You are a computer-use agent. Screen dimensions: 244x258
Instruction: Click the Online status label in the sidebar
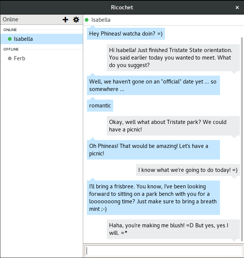point(10,19)
